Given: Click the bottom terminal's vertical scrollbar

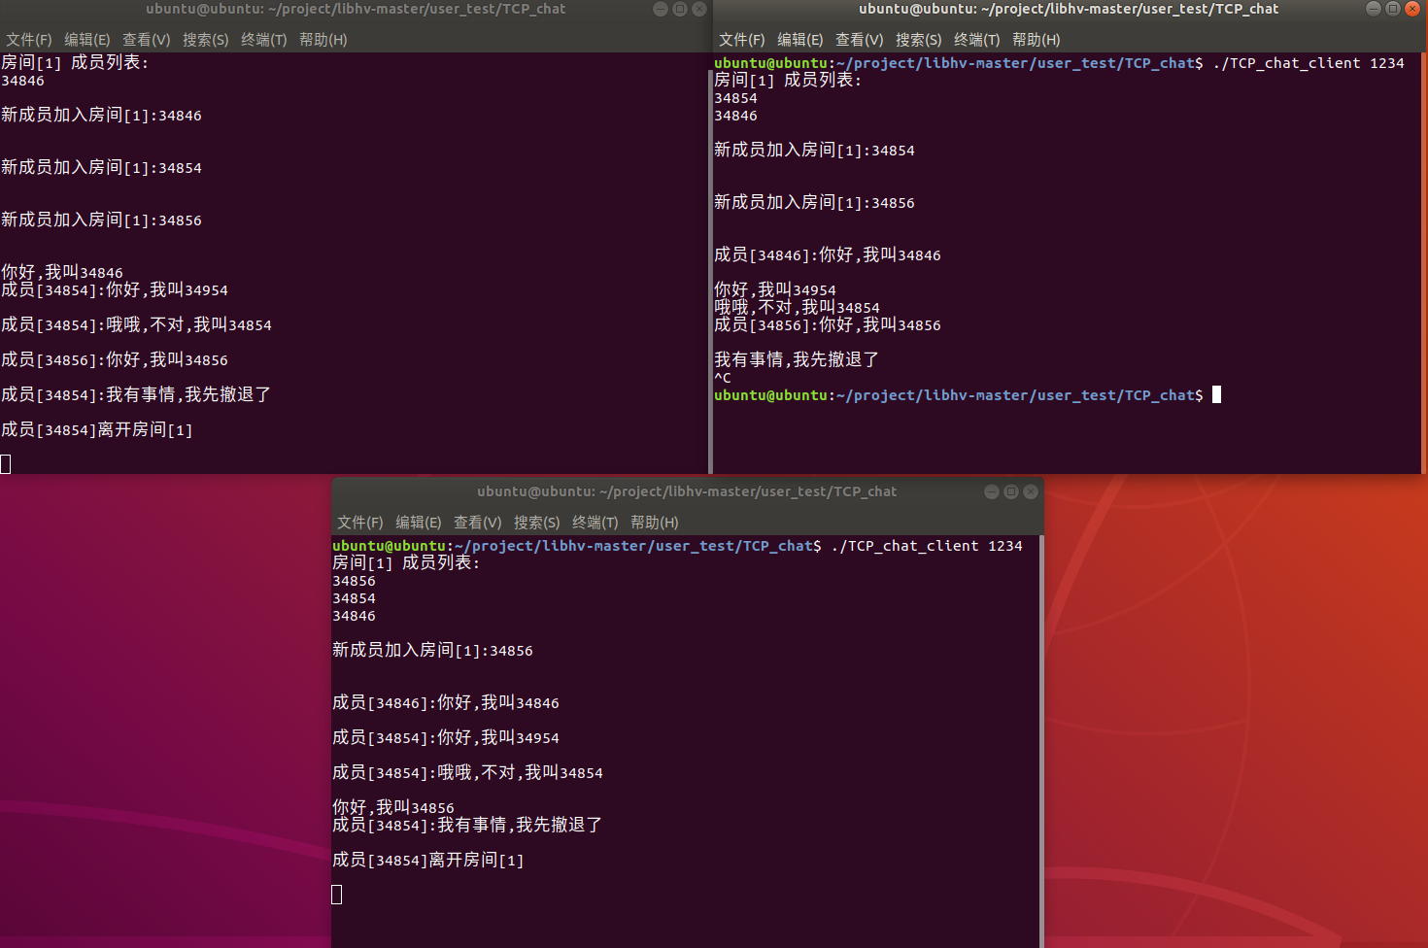Looking at the screenshot, I should coord(1041,741).
